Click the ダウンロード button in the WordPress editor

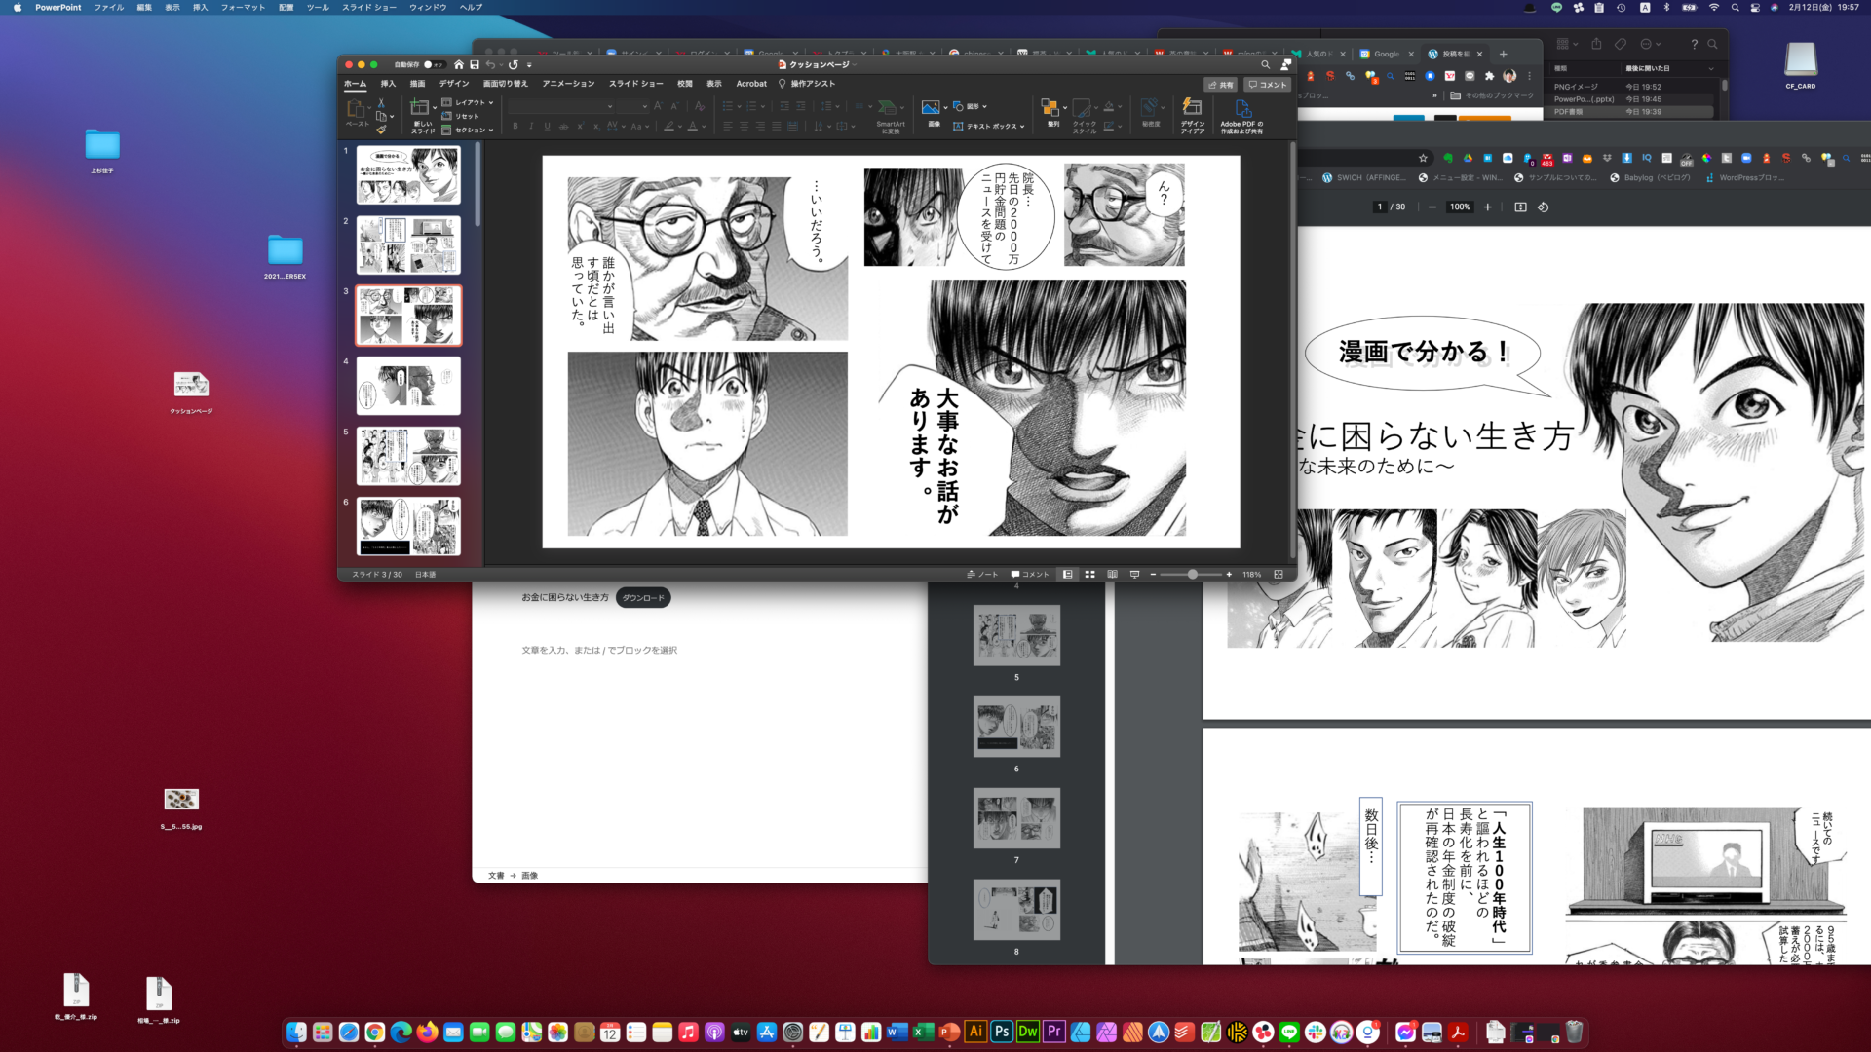643,598
